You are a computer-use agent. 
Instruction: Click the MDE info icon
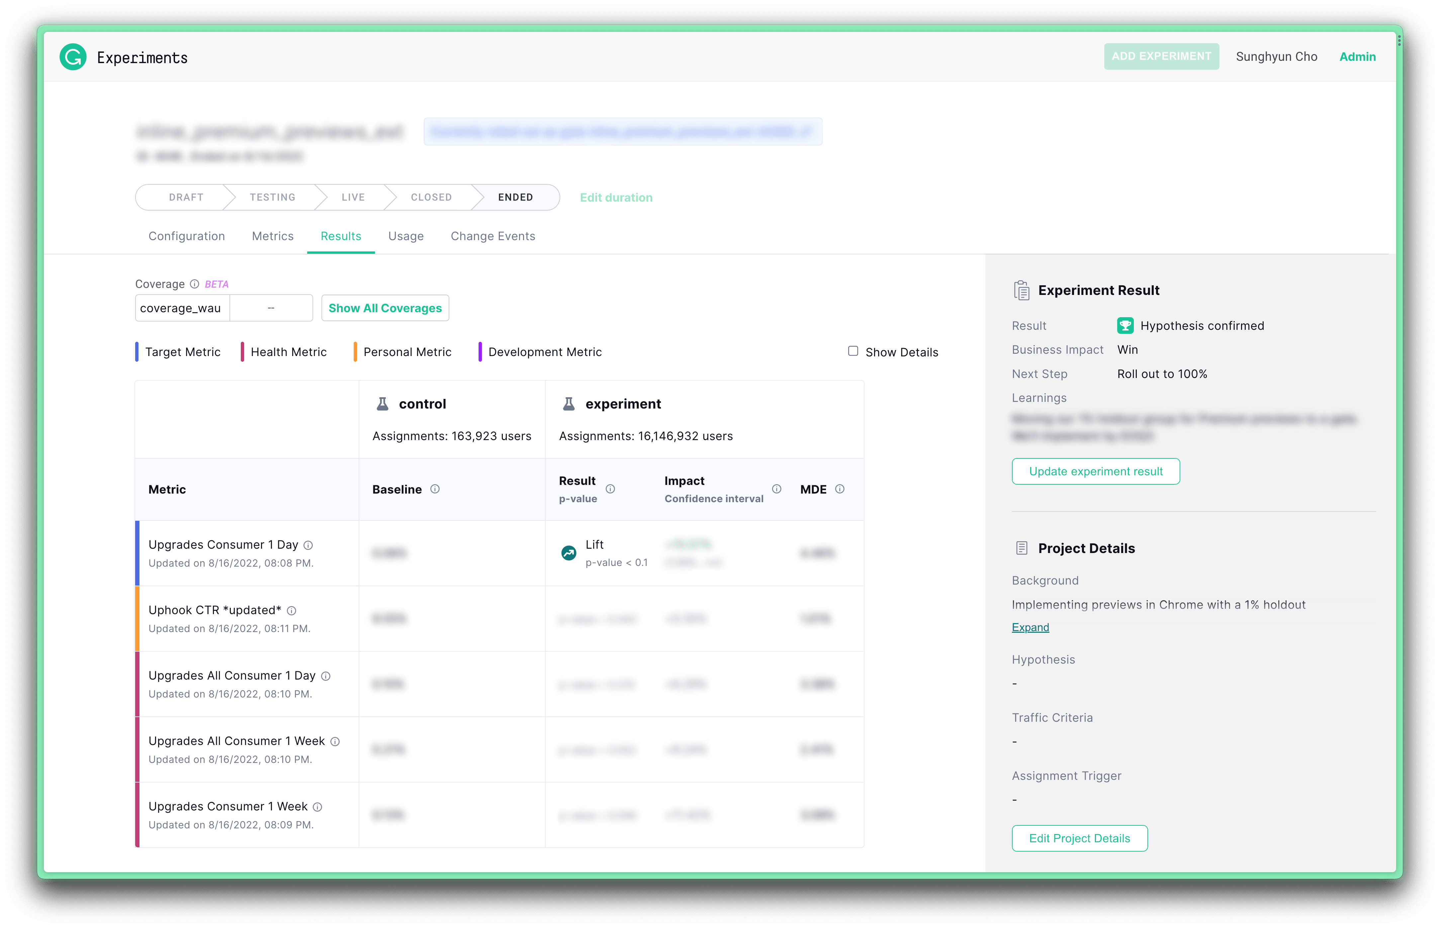click(839, 489)
